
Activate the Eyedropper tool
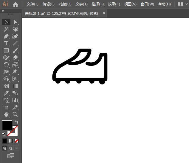point(6,93)
